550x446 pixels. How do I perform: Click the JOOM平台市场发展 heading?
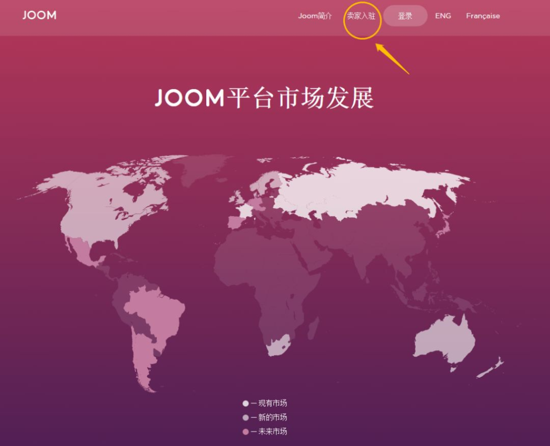pos(264,98)
